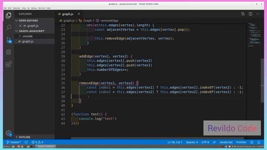The width and height of the screenshot is (267, 150).
Task: Open the Go menu
Action: 28,8
